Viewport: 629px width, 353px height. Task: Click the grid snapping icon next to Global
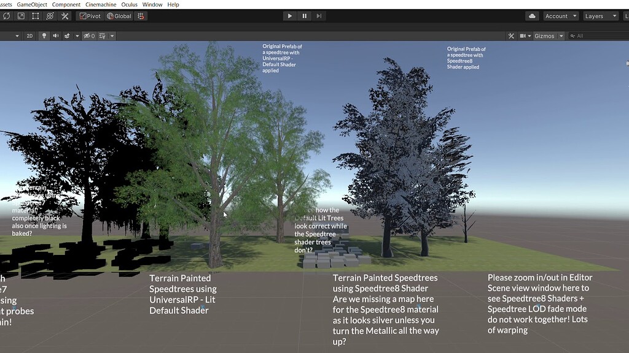pos(141,16)
